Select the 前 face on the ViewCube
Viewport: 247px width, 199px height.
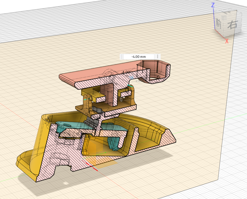[x=218, y=24]
